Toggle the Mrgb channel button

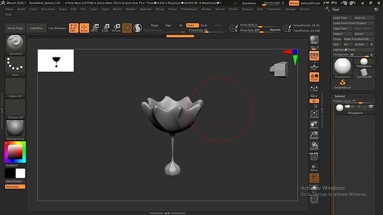154,25
